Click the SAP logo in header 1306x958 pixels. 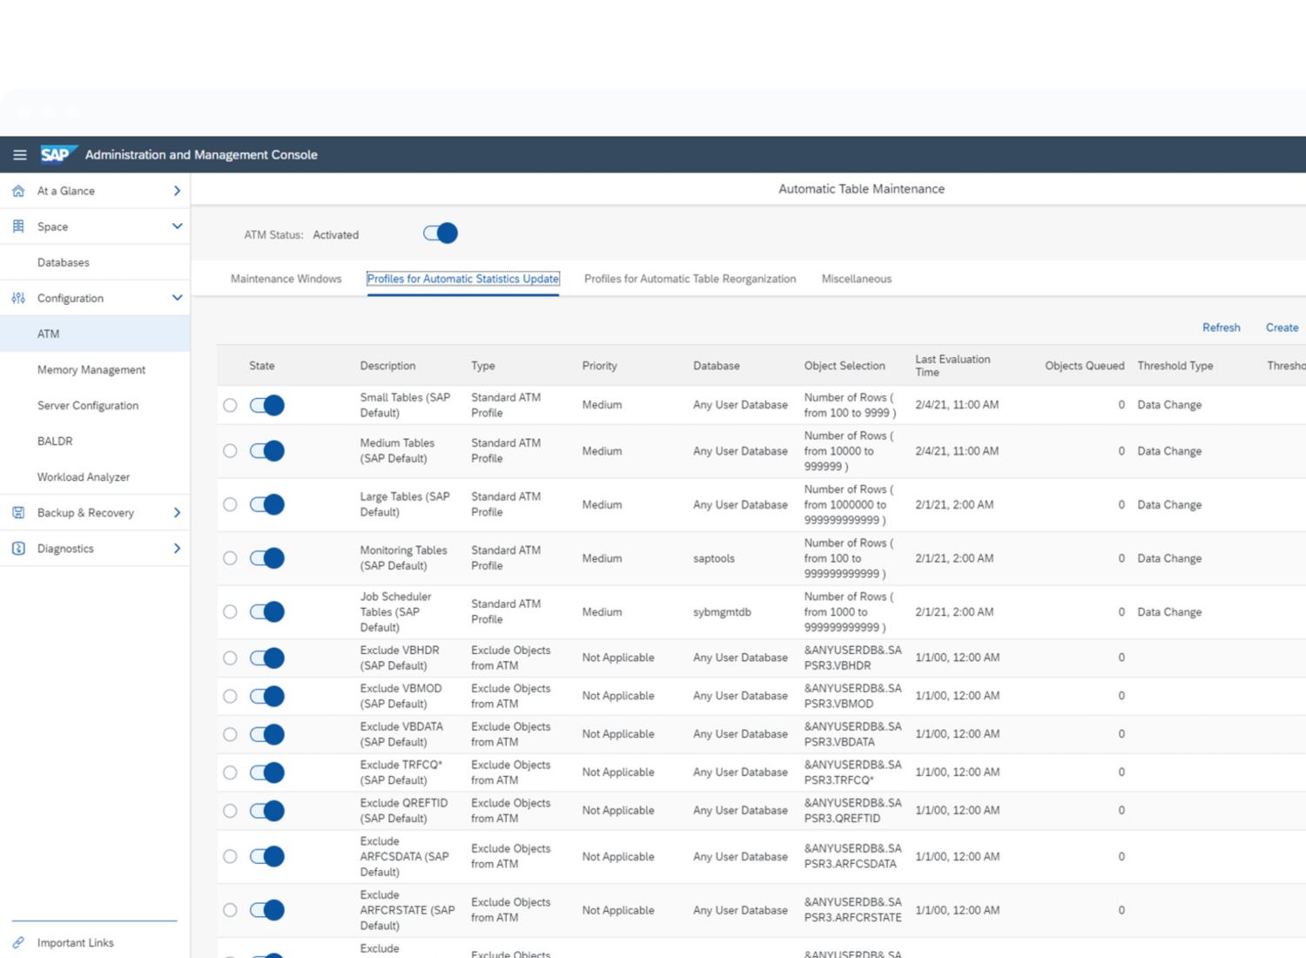57,154
